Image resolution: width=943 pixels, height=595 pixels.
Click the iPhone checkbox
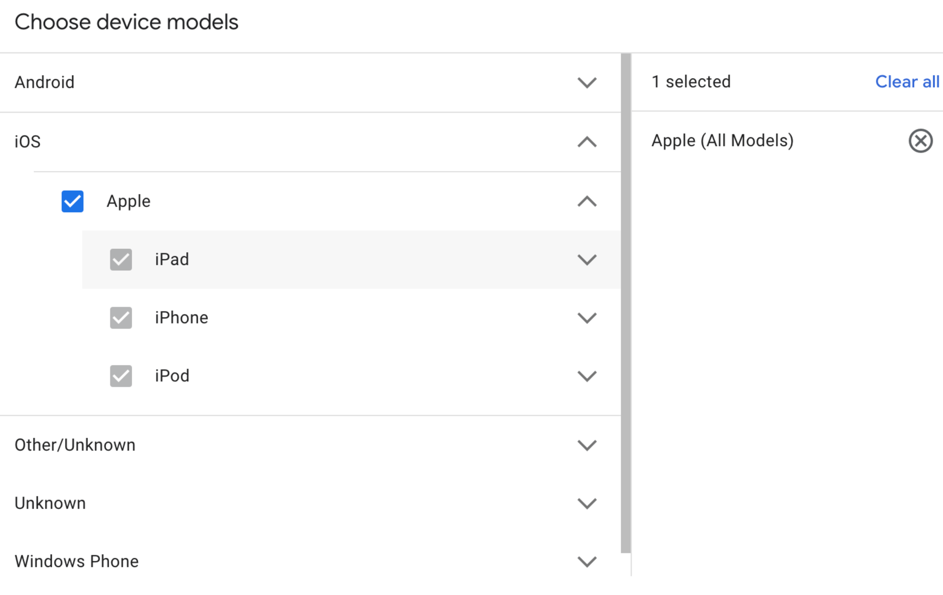coord(120,318)
